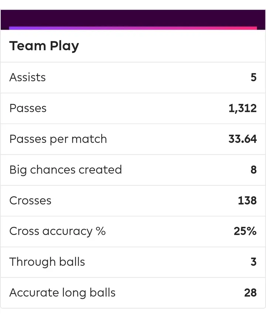Select the Cross accuracy % label
The width and height of the screenshot is (266, 317).
[x=57, y=231]
